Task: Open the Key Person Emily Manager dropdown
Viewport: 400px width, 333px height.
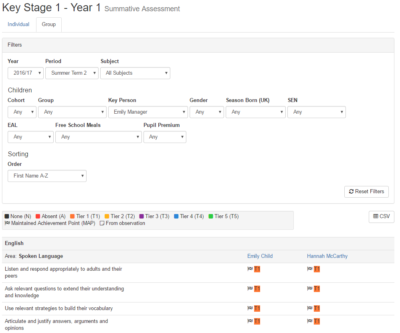Action: (148, 112)
